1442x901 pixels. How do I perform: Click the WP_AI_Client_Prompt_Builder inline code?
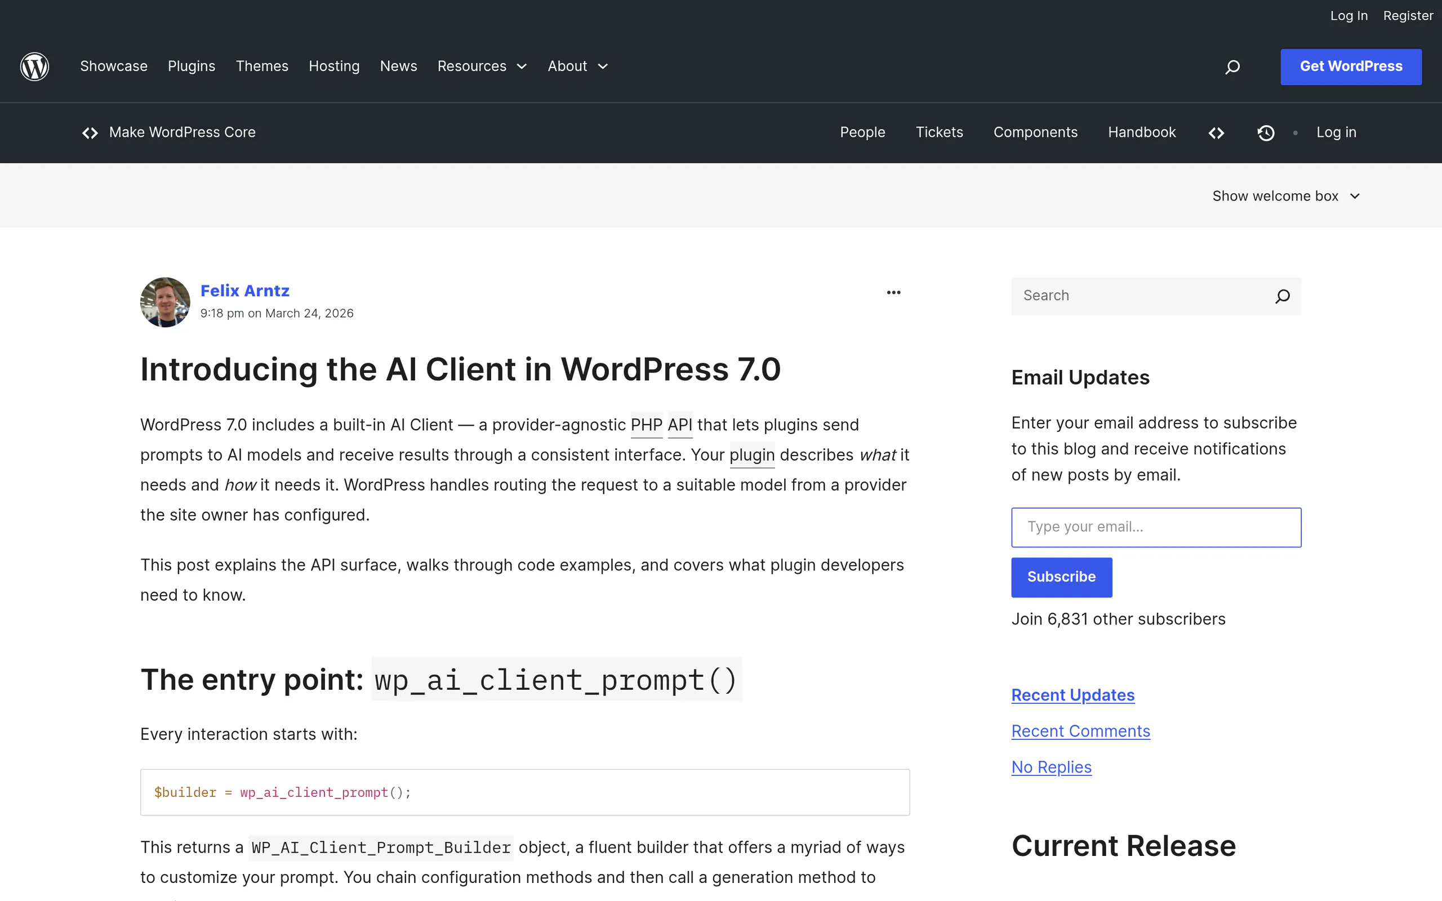point(381,848)
